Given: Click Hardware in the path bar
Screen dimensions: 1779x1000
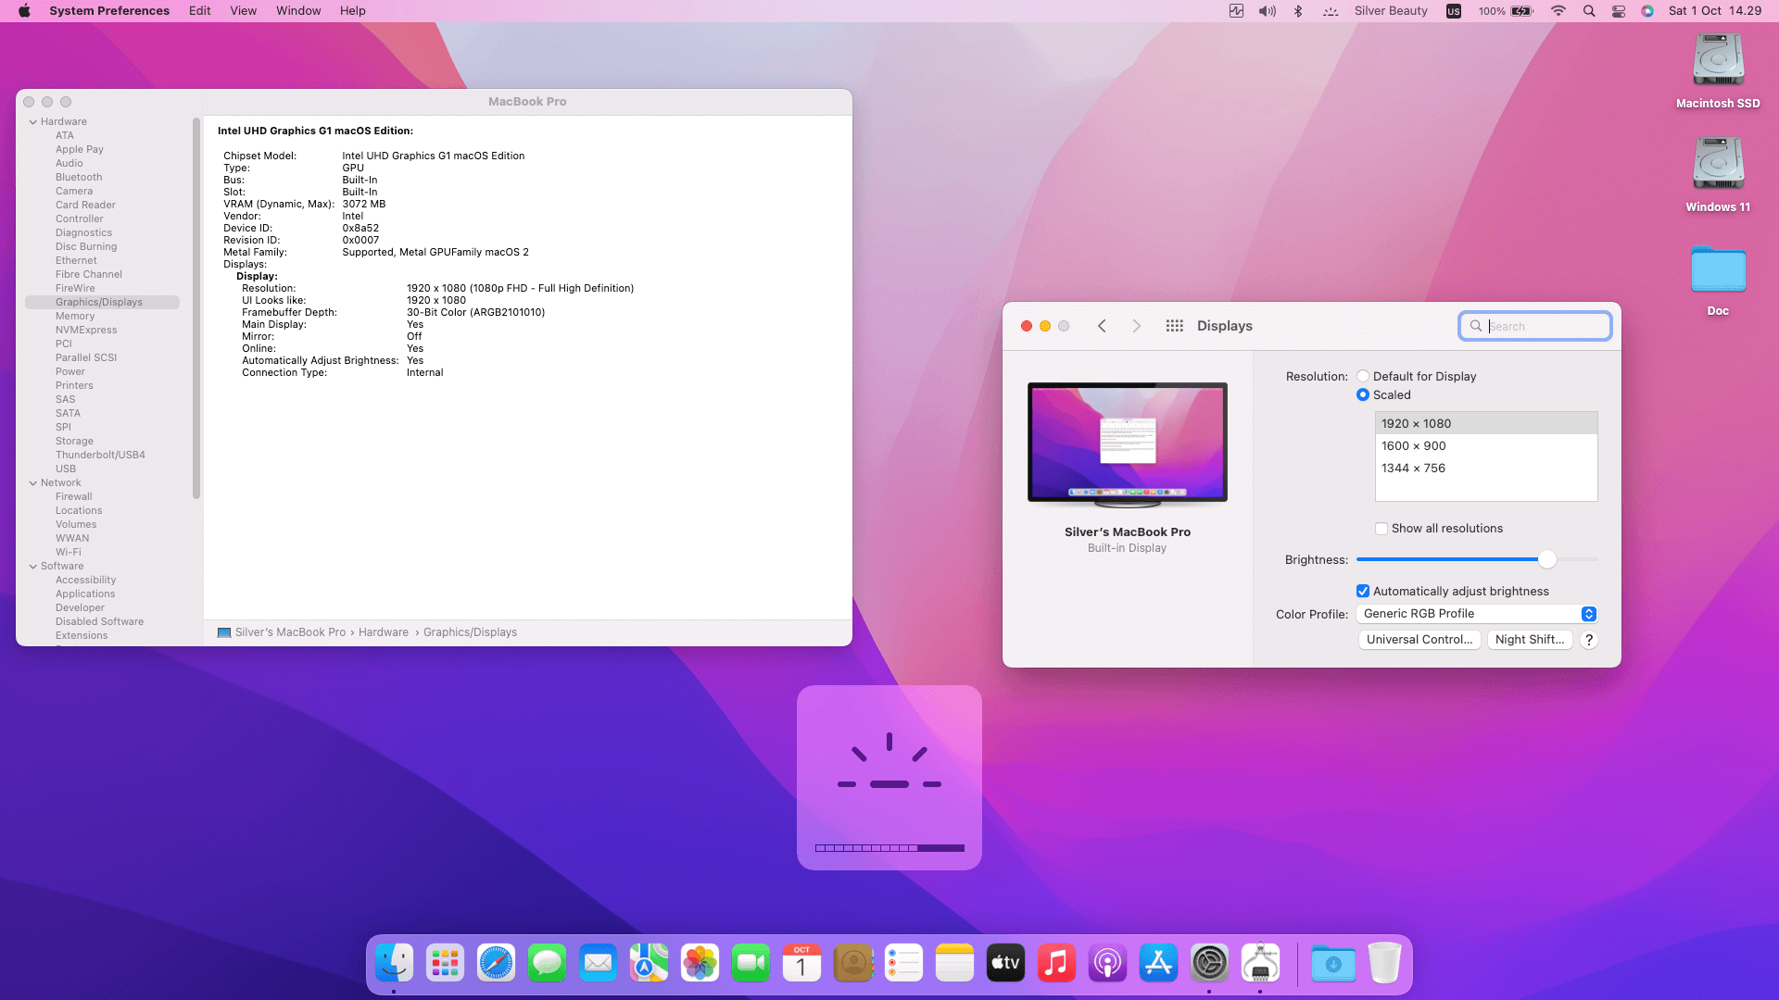Looking at the screenshot, I should [x=384, y=632].
